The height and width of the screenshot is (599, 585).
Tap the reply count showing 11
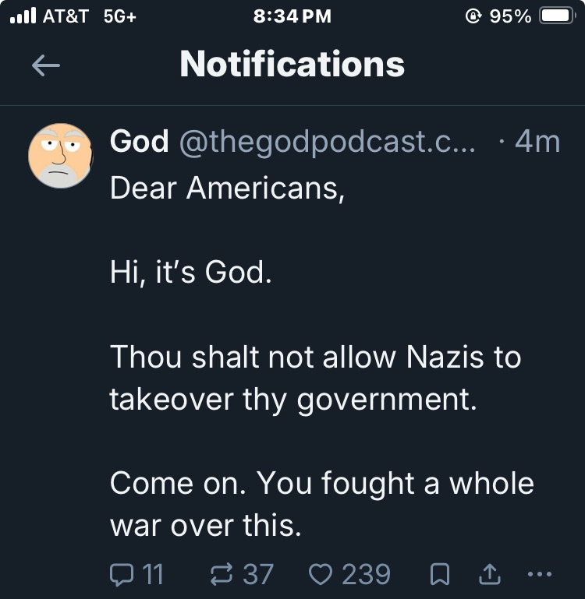154,575
